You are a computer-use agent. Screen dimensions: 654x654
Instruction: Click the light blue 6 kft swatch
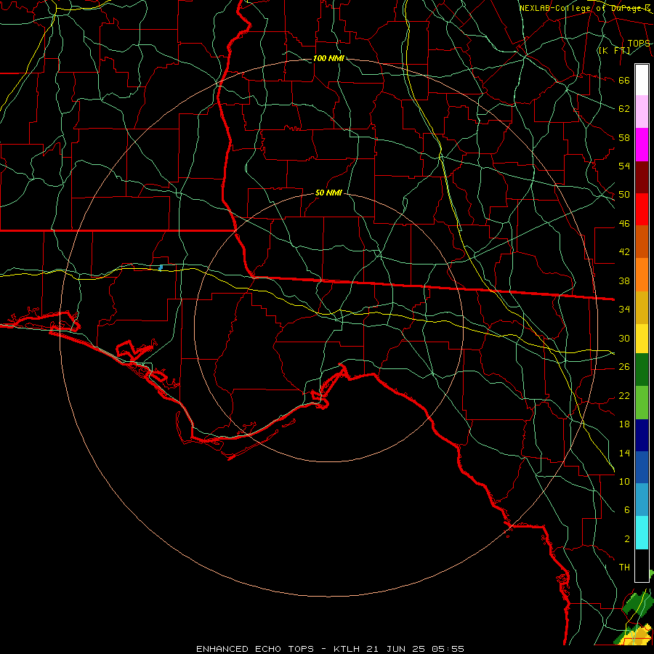(x=642, y=500)
